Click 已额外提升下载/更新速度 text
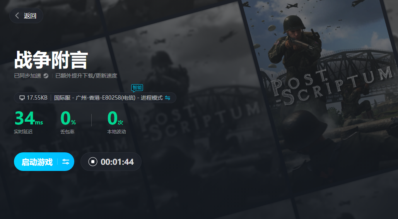Image resolution: width=398 pixels, height=219 pixels. 86,76
